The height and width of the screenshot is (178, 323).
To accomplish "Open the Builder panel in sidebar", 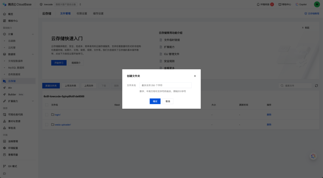I will 13,94.
